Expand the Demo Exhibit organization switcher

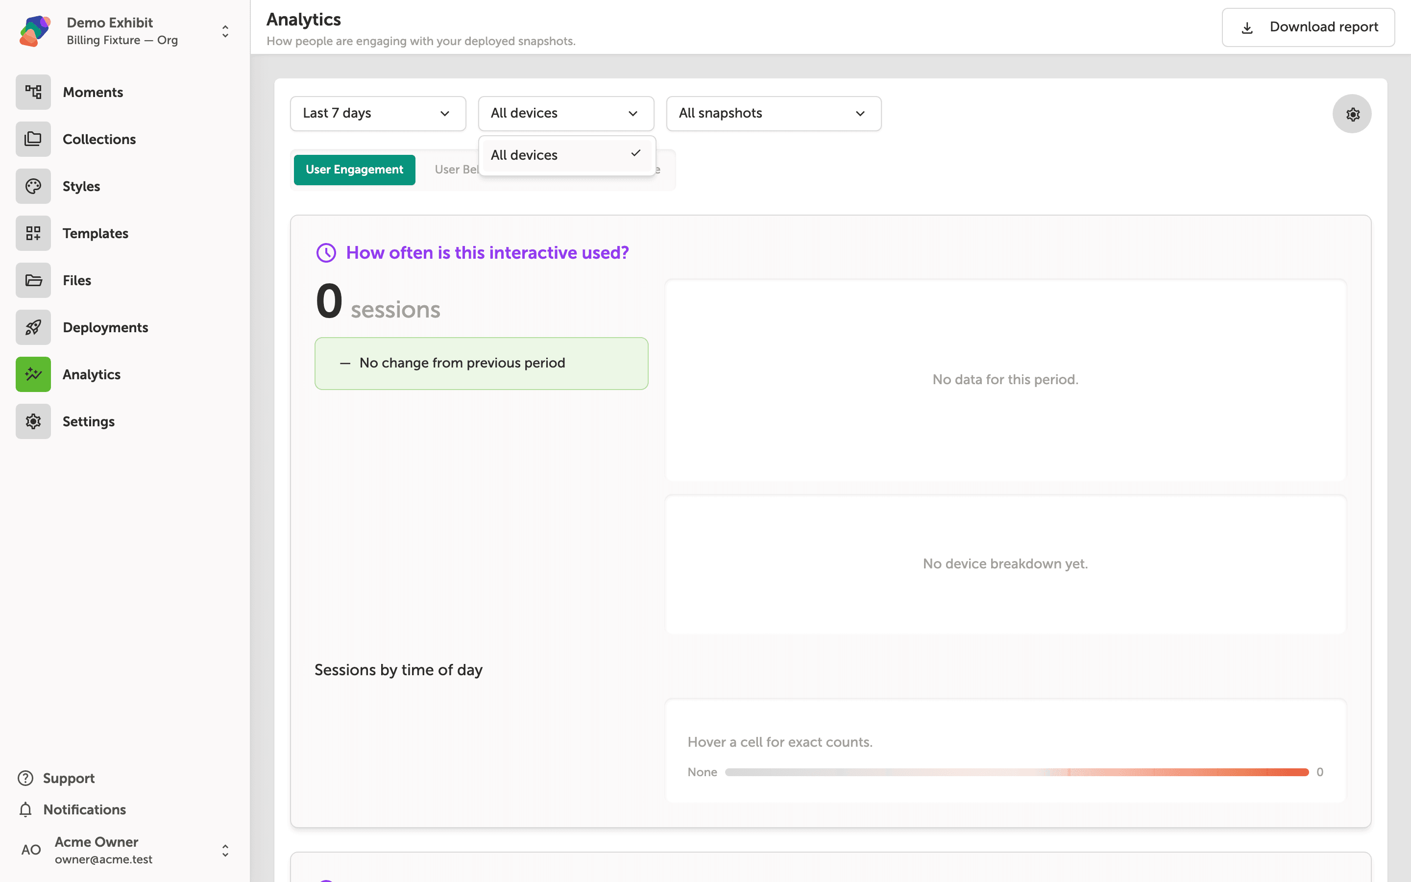[x=225, y=31]
